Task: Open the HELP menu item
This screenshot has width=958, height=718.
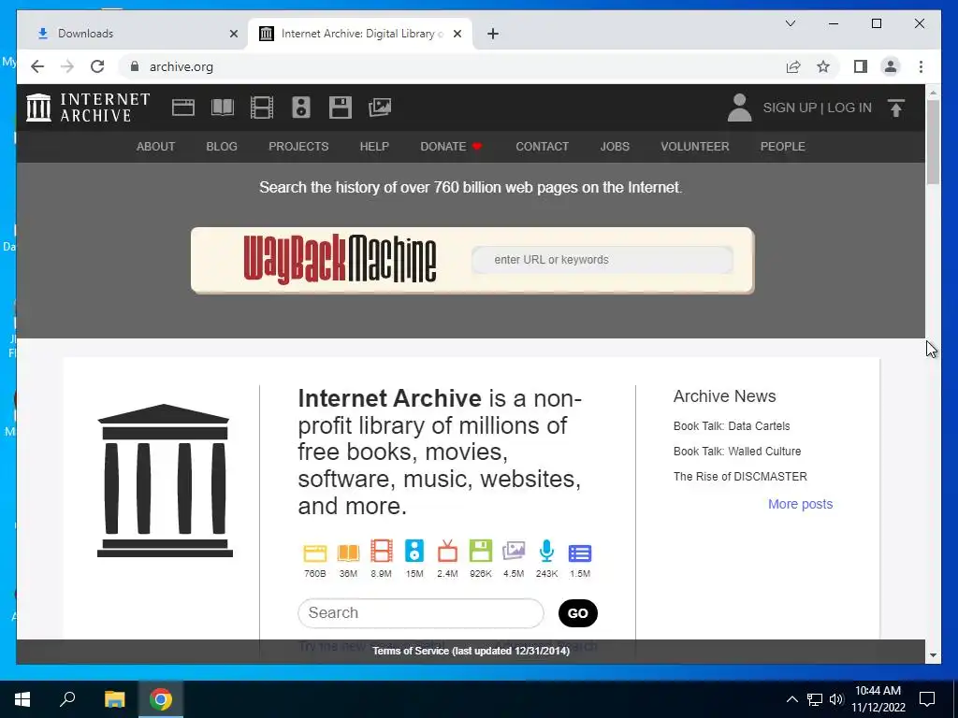Action: pyautogui.click(x=374, y=147)
